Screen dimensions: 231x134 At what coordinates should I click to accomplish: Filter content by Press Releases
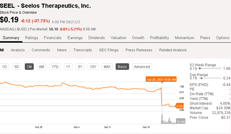point(139,50)
